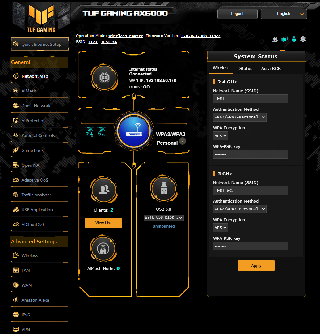Click the DDNS GO link

pyautogui.click(x=146, y=87)
